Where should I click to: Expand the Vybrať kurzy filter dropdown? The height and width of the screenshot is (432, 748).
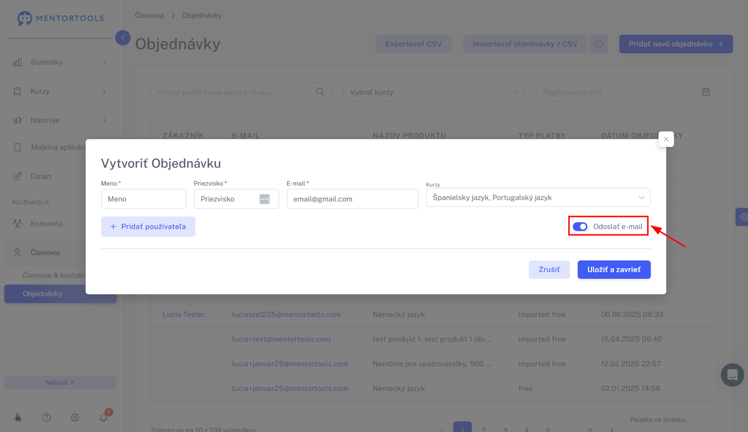coord(434,92)
